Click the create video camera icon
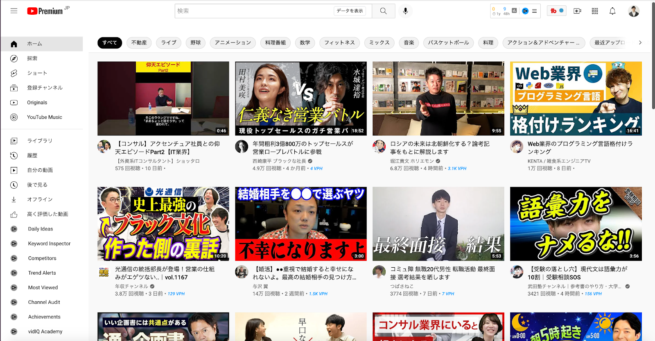Viewport: 655px width, 341px height. pos(577,11)
